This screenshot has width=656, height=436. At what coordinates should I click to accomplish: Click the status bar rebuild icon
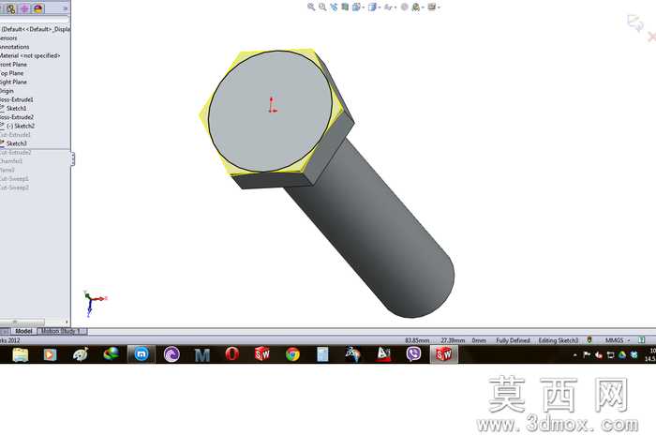(x=589, y=339)
